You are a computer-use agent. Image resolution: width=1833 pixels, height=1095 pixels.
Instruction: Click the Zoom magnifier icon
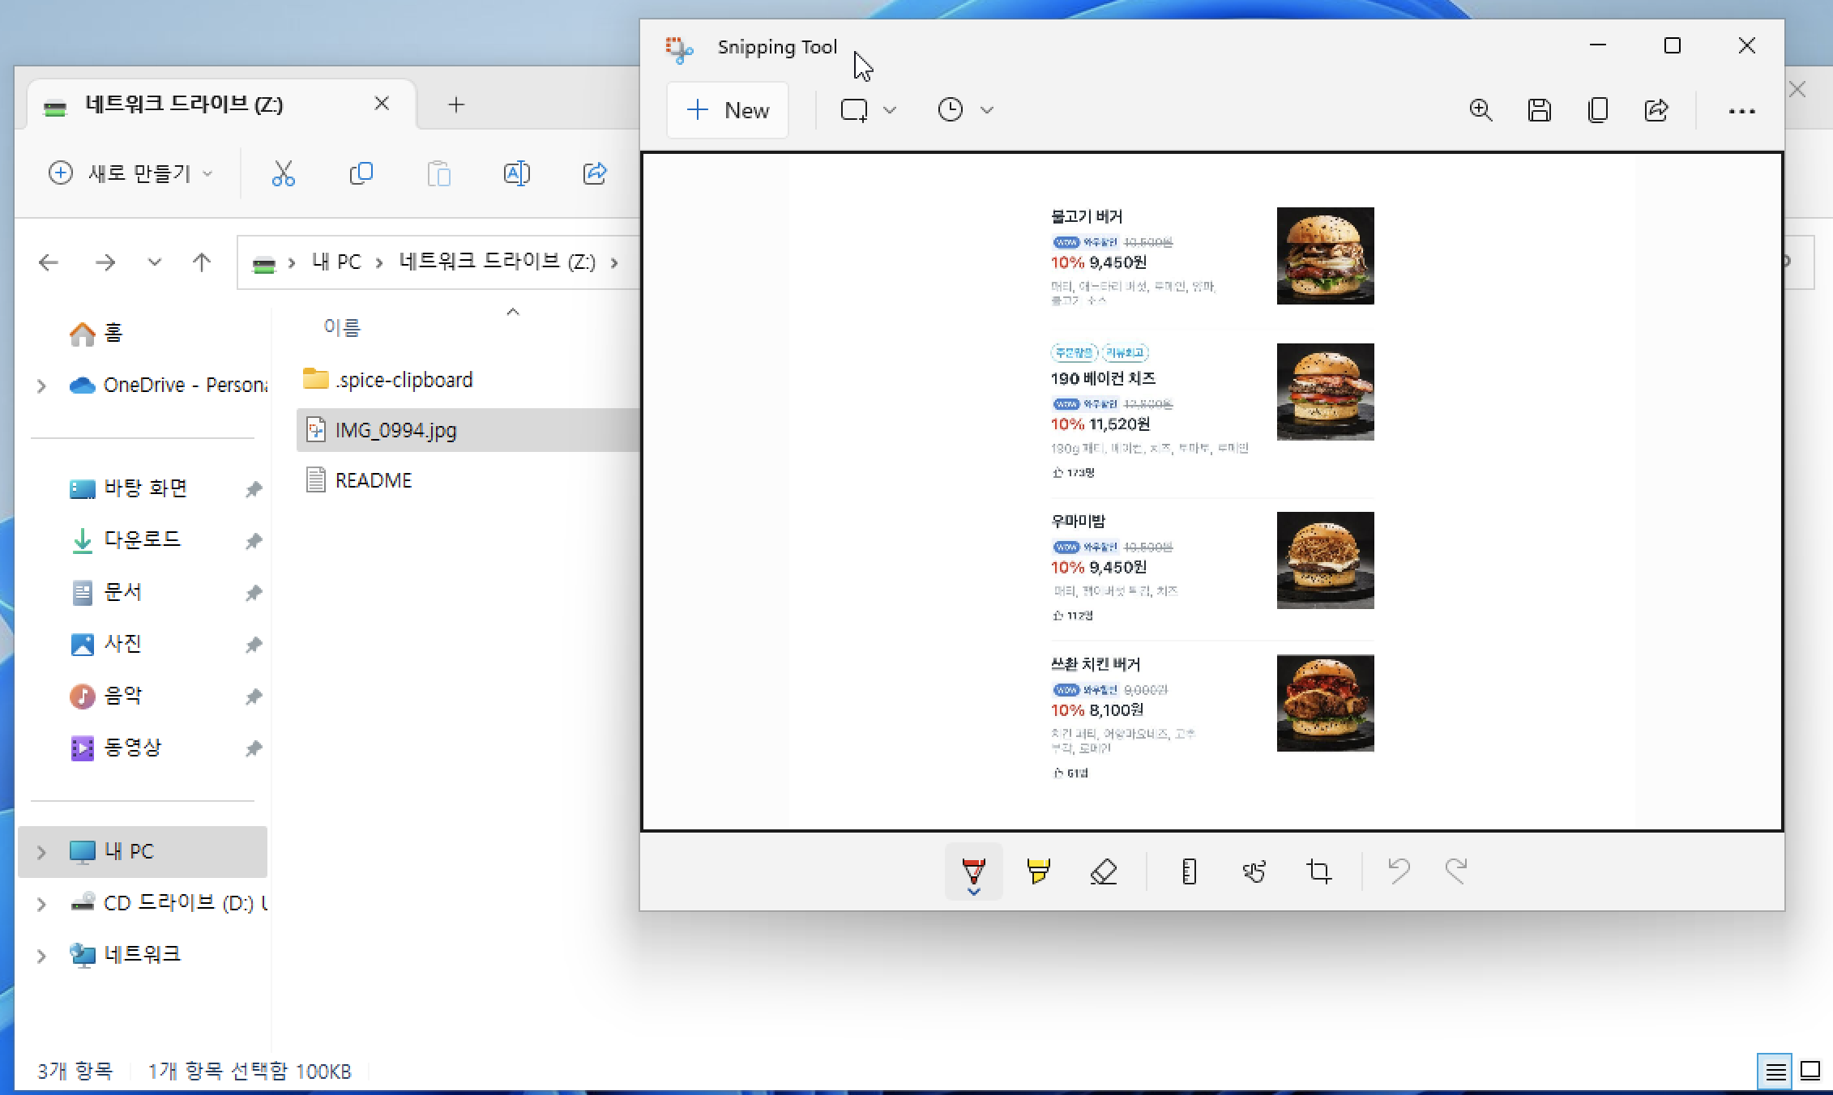tap(1480, 110)
